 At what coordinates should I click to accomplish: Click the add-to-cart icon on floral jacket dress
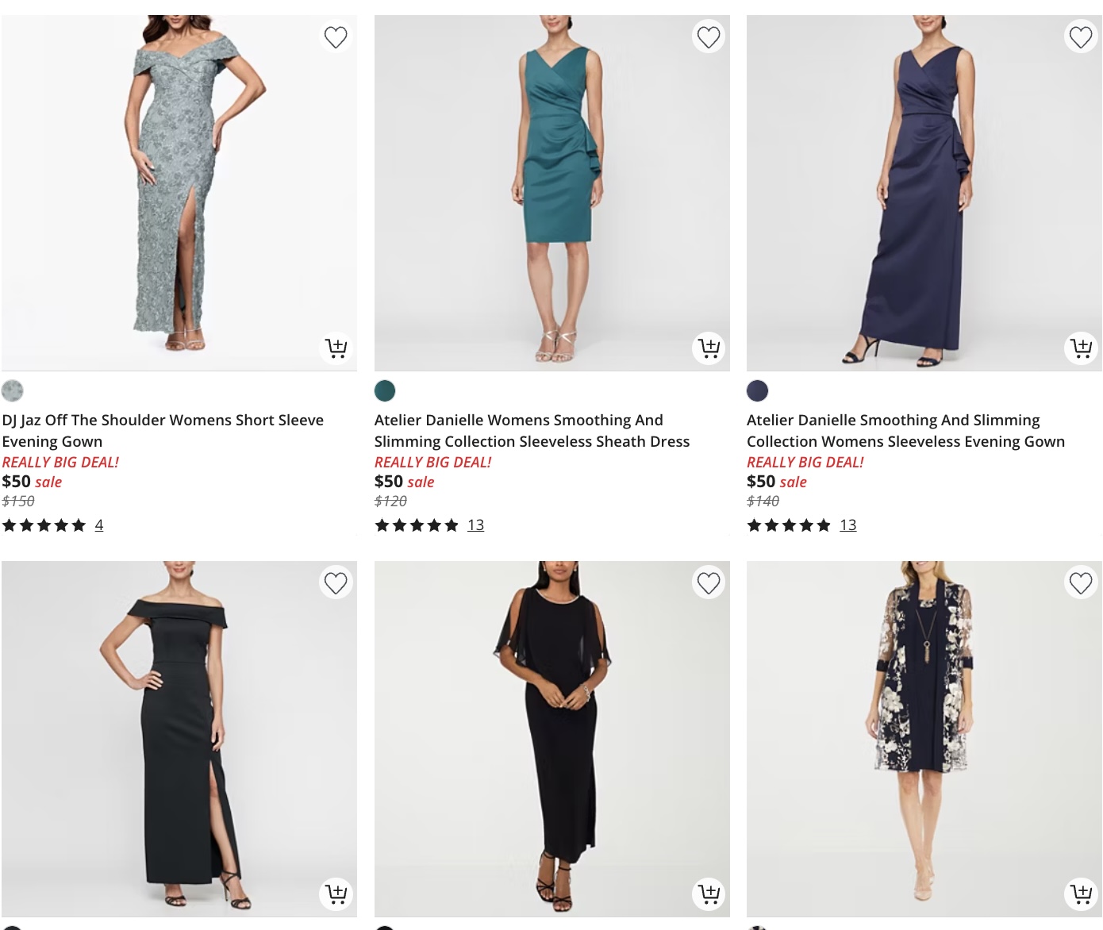1081,893
